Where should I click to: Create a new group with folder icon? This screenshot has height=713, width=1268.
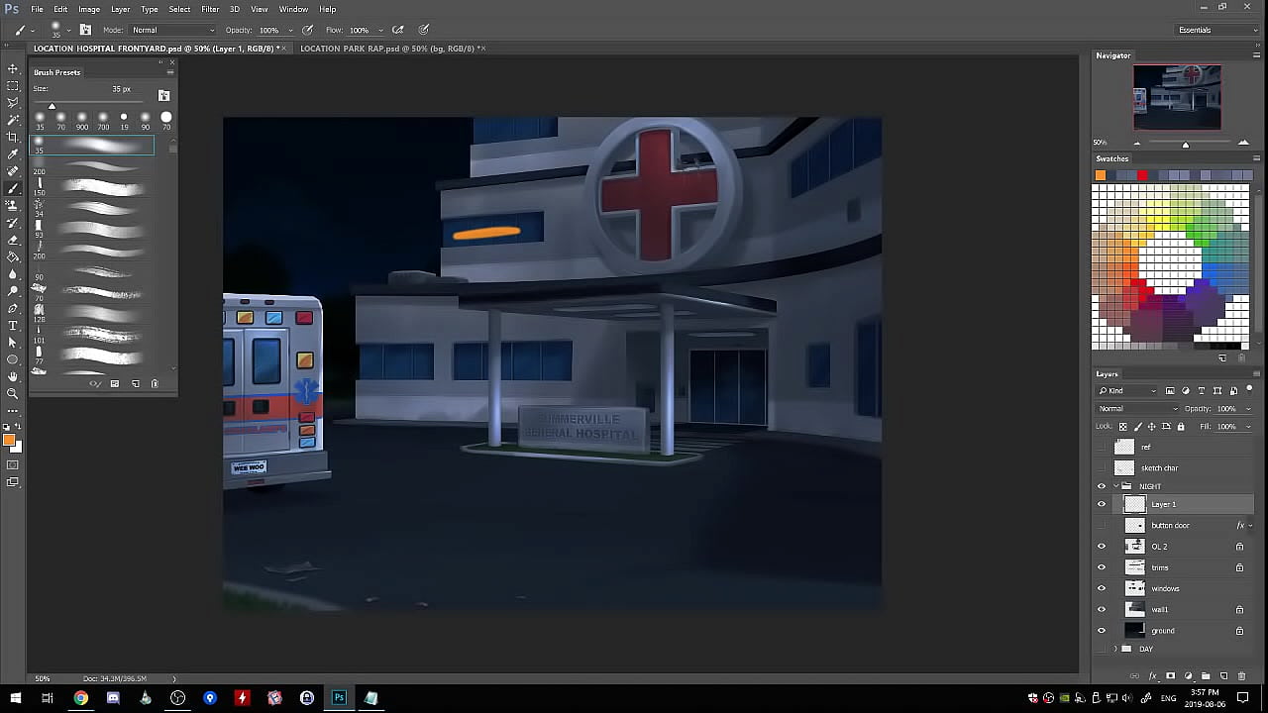click(x=1206, y=676)
